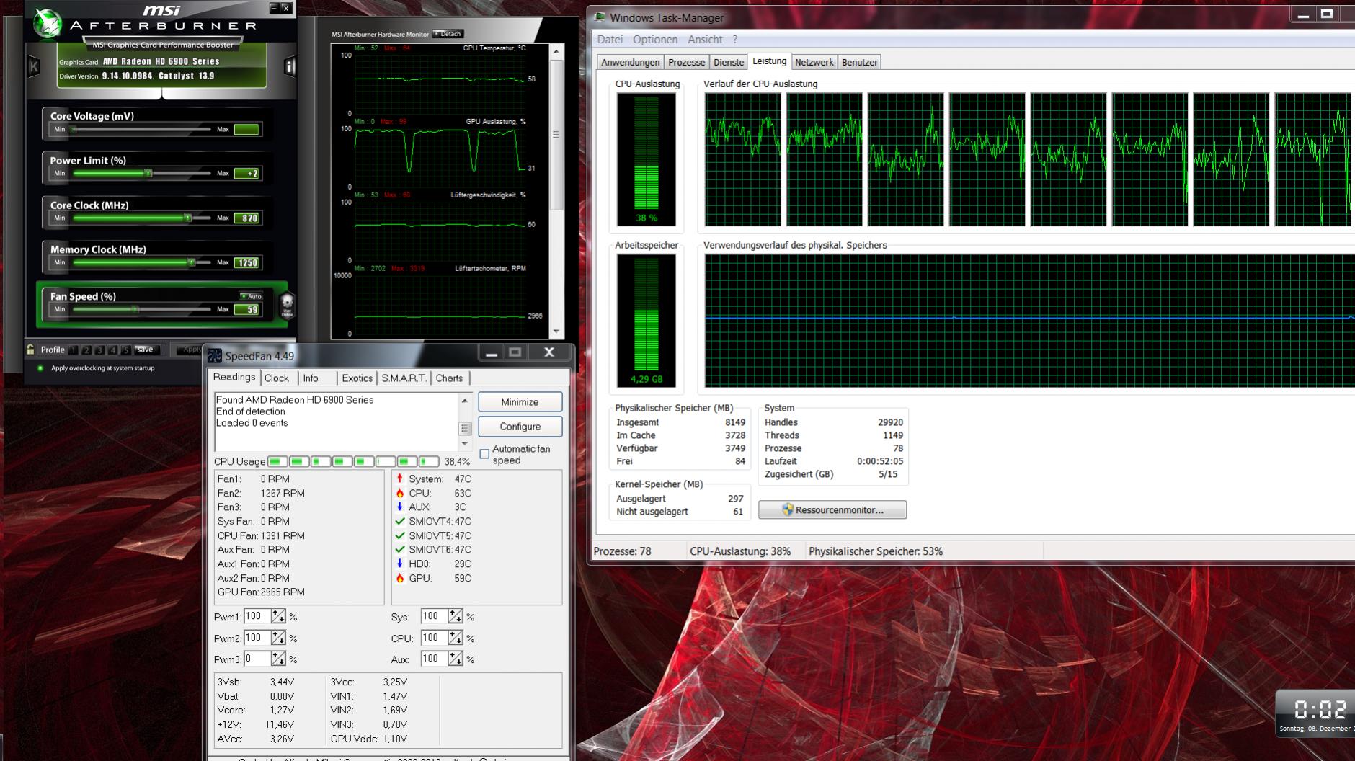Click the SpeedFan Minimize button
The height and width of the screenshot is (761, 1355).
click(520, 402)
